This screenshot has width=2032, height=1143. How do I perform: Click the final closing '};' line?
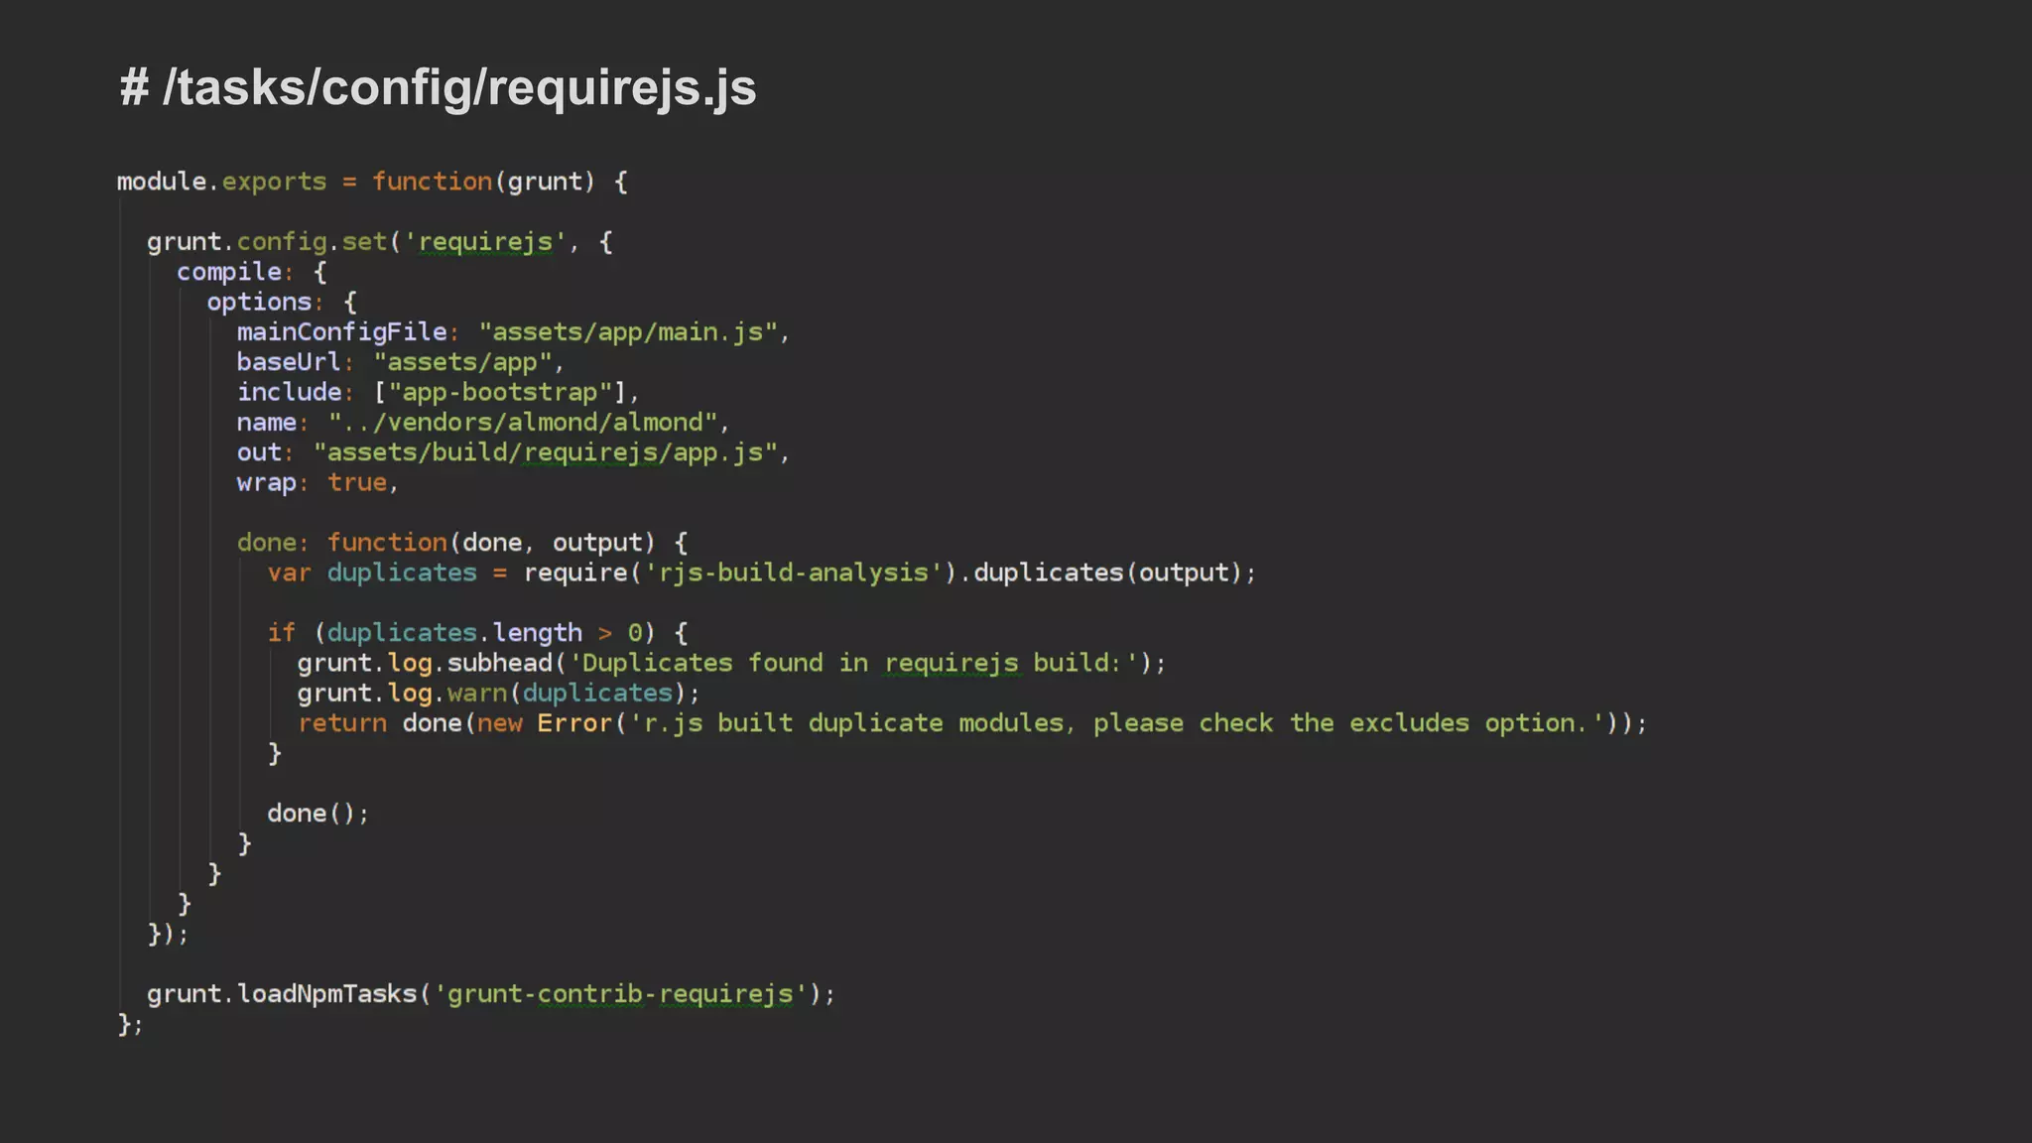[x=131, y=1024]
